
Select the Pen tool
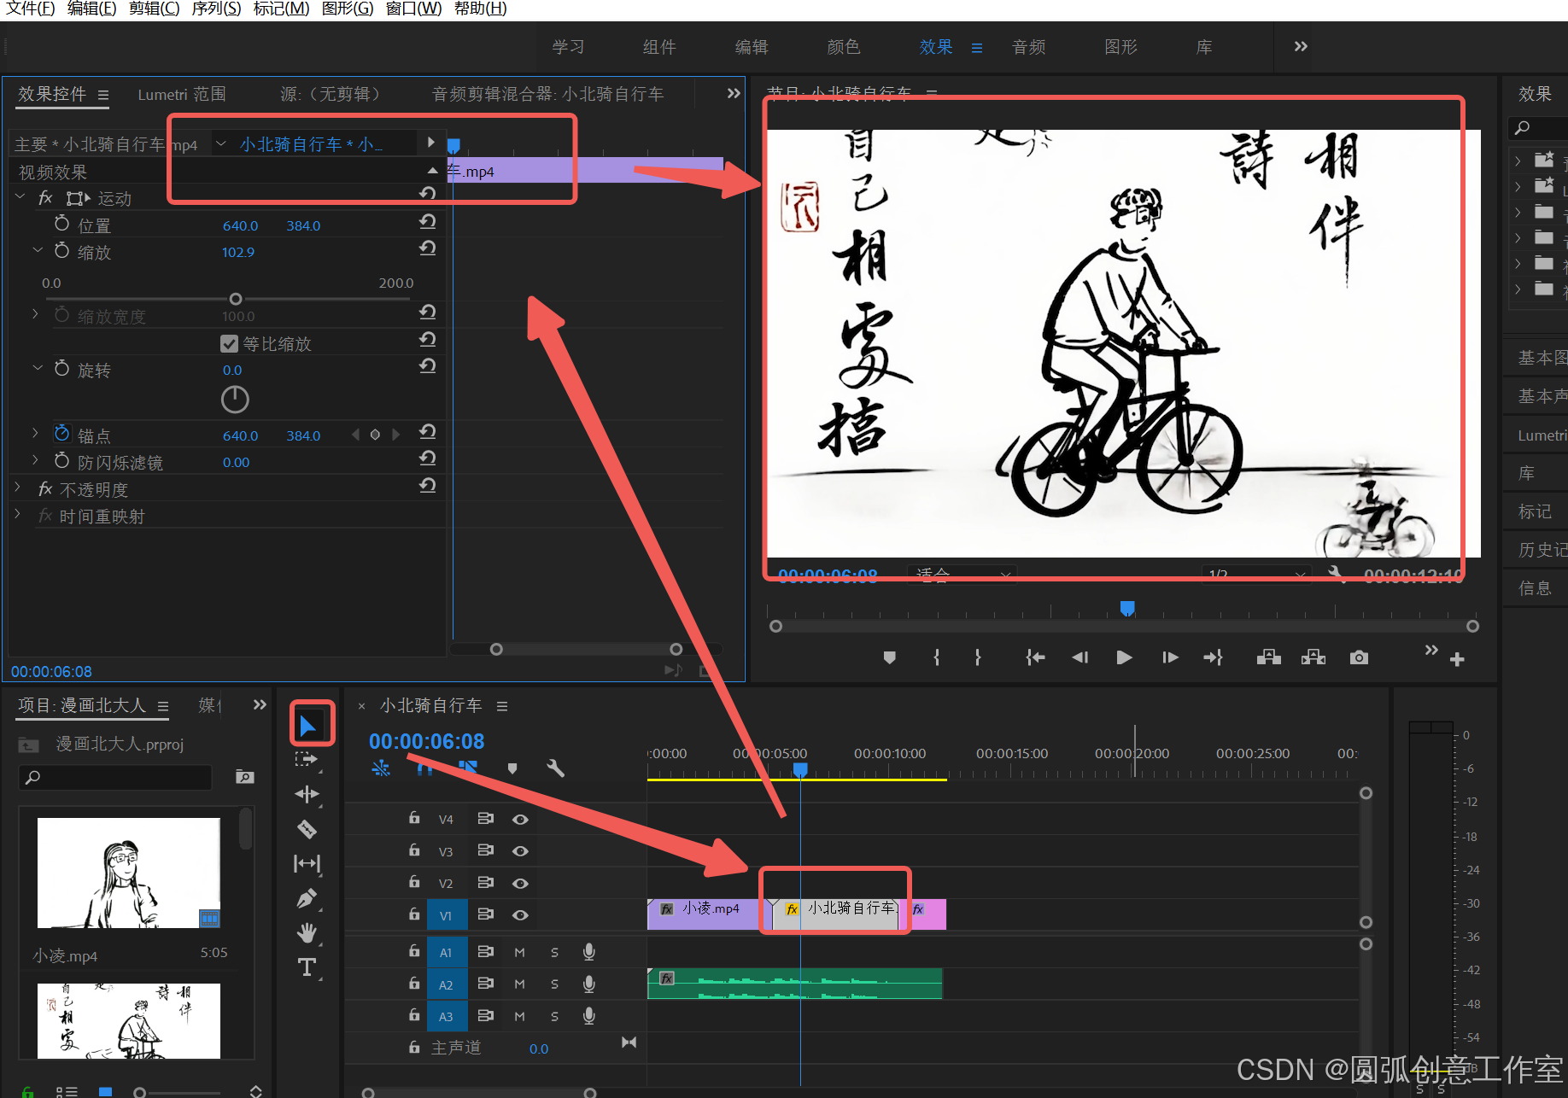coord(307,898)
